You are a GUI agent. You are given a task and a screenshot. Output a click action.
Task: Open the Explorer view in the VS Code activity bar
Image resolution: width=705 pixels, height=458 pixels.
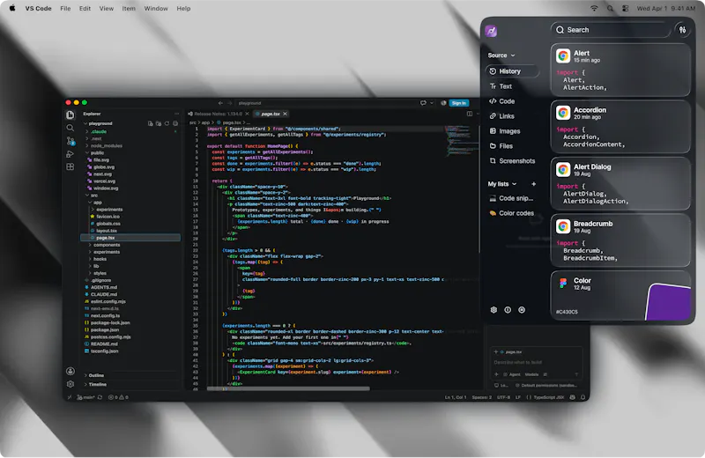pyautogui.click(x=70, y=115)
